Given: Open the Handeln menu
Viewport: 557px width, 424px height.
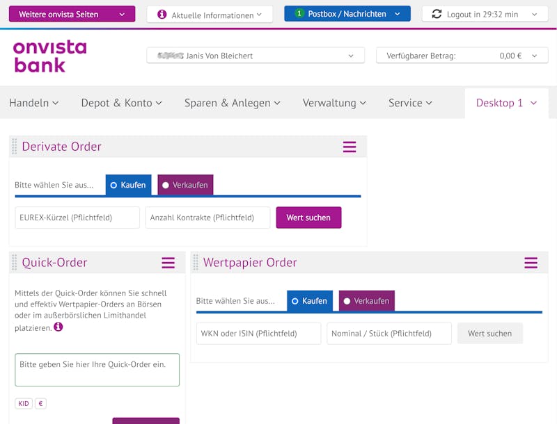Looking at the screenshot, I should click(x=33, y=103).
